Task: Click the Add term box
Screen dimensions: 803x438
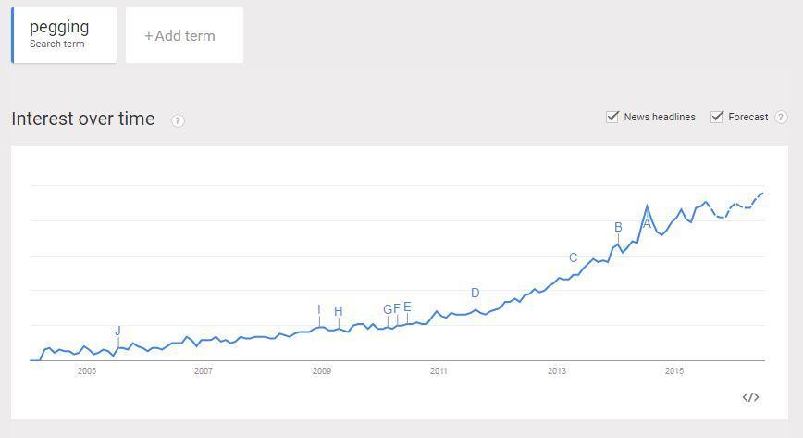Action: 184,36
